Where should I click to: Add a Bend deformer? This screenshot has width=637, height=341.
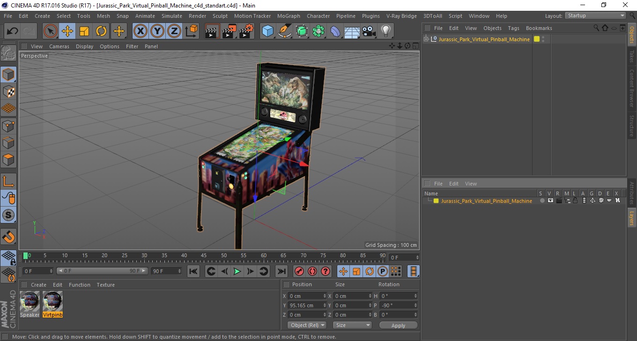tap(335, 31)
